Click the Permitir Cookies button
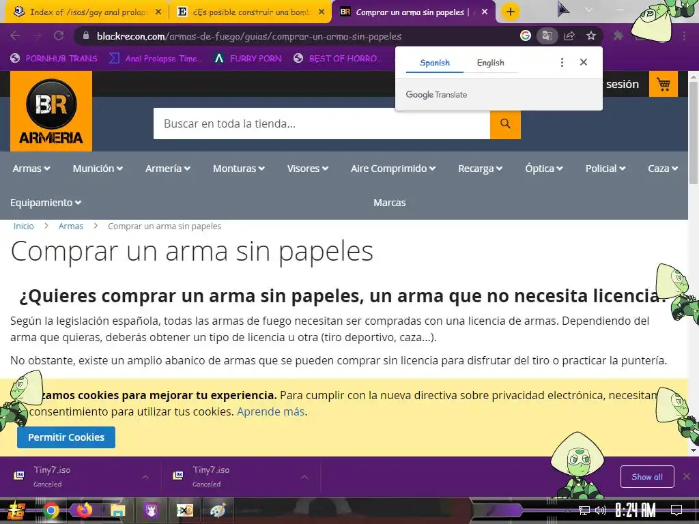The image size is (699, 524). [x=66, y=437]
